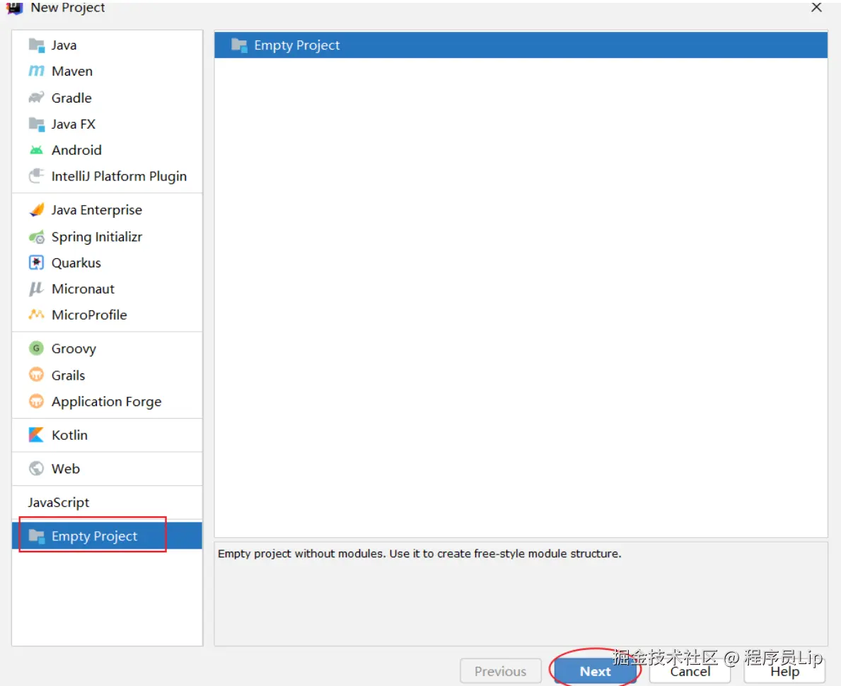The height and width of the screenshot is (686, 841).
Task: Click the empty project description text
Action: [x=419, y=554]
